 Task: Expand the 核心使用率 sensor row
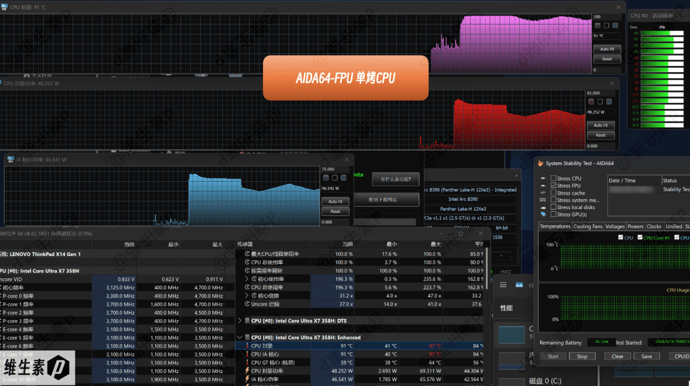click(x=247, y=279)
